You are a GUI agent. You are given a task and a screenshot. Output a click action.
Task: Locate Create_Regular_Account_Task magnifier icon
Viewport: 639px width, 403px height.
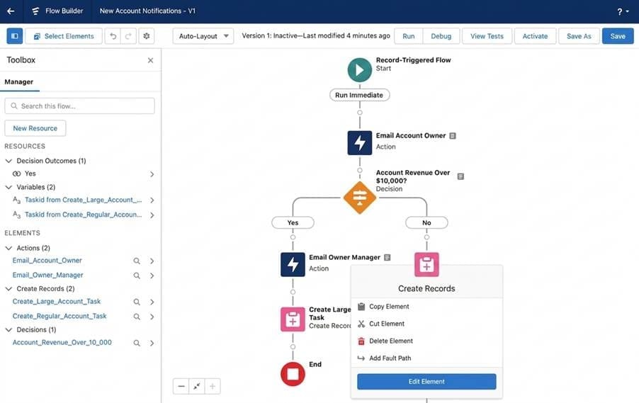click(137, 317)
